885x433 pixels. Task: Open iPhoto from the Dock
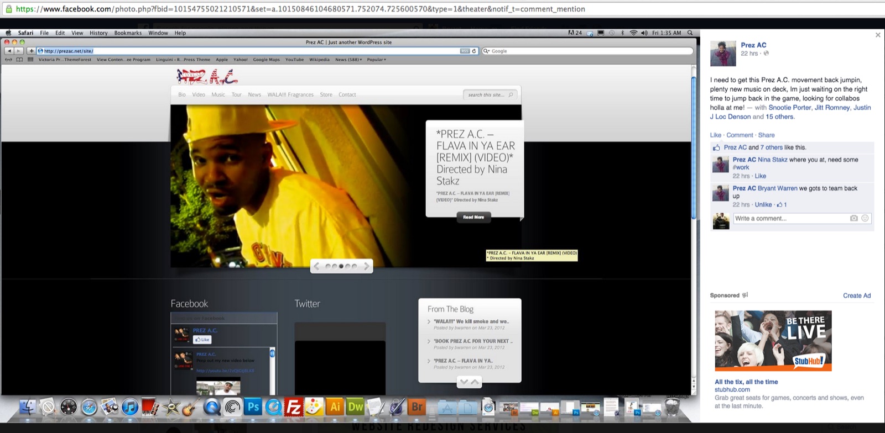110,408
